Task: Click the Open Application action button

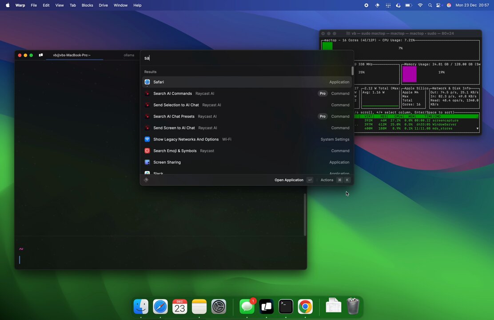Action: click(293, 180)
